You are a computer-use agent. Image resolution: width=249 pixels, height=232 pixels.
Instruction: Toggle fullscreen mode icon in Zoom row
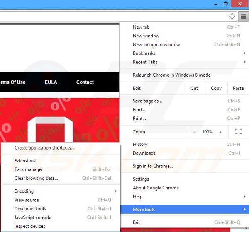tap(239, 131)
